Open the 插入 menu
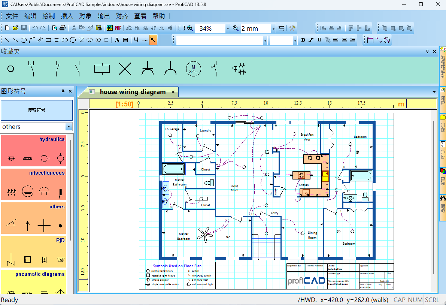This screenshot has width=446, height=305. (x=67, y=16)
